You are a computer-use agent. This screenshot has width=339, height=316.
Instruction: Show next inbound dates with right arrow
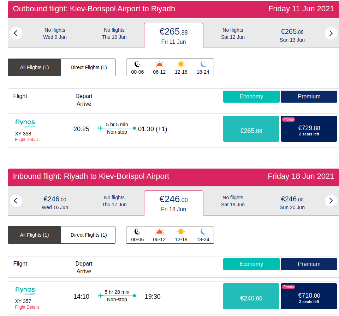point(331,201)
